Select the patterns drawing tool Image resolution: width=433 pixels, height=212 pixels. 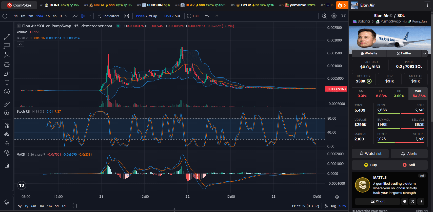pyautogui.click(x=7, y=55)
